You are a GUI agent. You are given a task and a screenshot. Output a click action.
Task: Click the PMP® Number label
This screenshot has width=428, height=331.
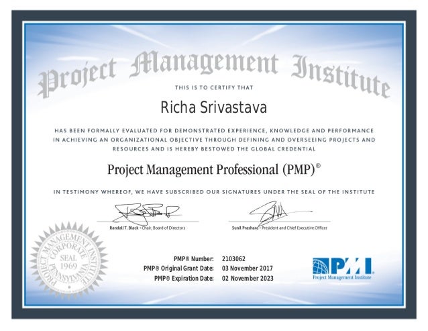coord(194,258)
